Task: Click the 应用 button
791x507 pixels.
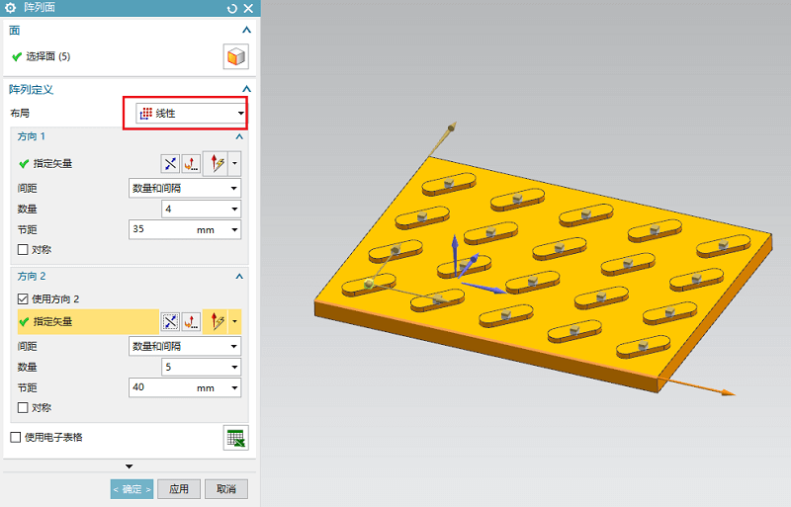Action: coord(179,489)
